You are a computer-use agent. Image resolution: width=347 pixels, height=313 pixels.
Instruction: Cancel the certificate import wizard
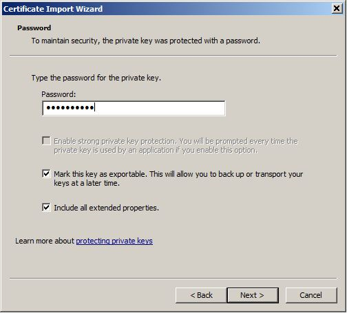pyautogui.click(x=311, y=295)
